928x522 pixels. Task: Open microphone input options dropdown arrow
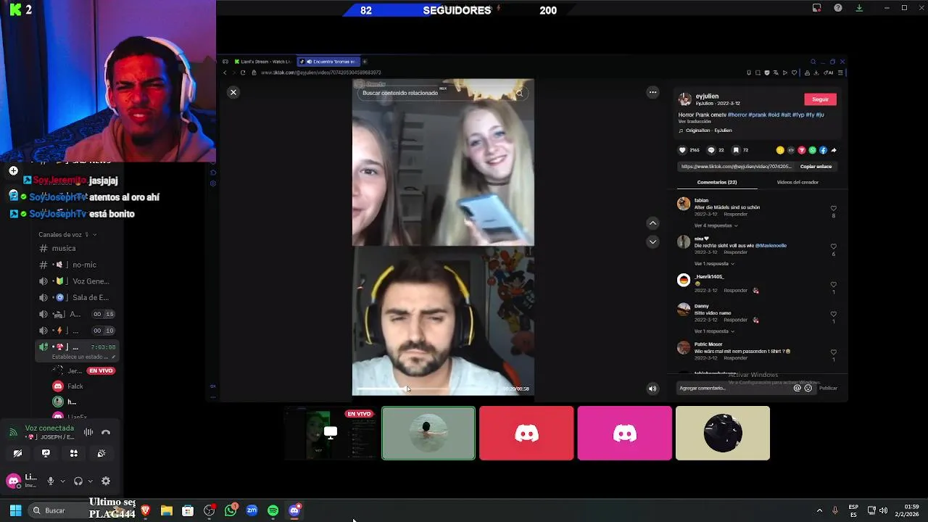point(62,481)
